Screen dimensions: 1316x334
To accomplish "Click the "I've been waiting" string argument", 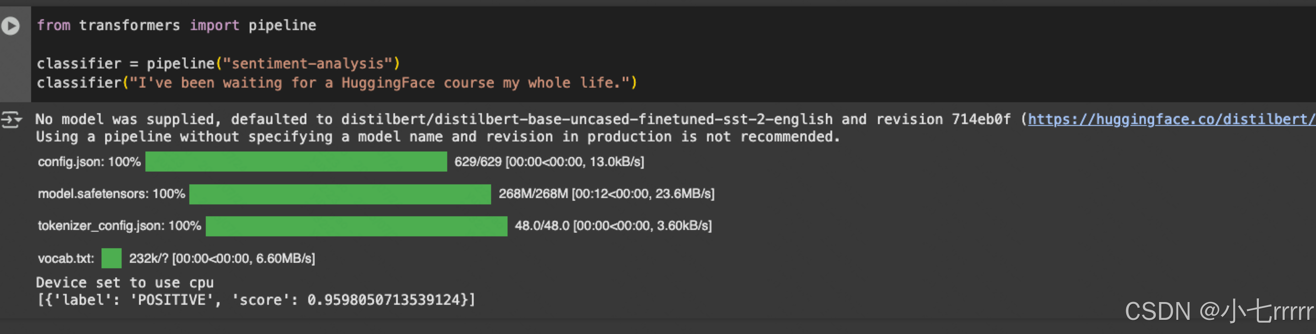I will pyautogui.click(x=380, y=83).
